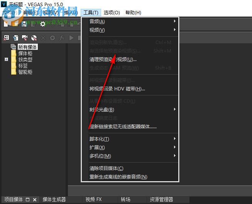Image resolution: width=252 pixels, height=204 pixels.
Task: Click the disabled 有选择地预渲染视频(S)... item
Action: (133, 51)
